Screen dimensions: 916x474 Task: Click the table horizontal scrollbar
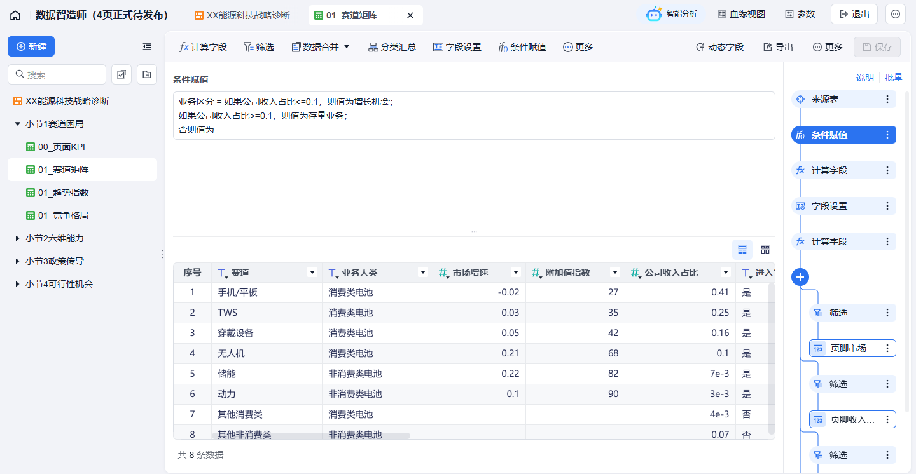pyautogui.click(x=310, y=436)
